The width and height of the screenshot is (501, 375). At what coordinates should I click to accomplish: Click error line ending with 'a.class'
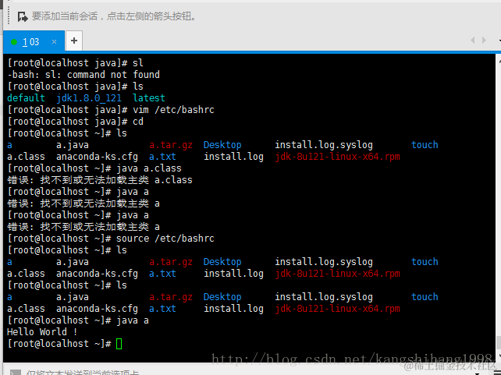pyautogui.click(x=100, y=180)
